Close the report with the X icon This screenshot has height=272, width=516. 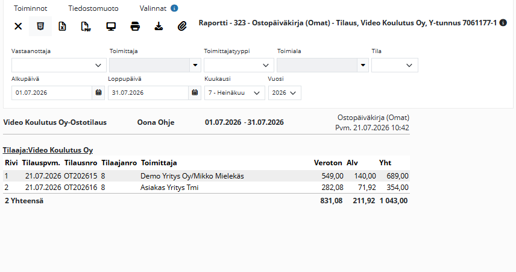point(18,26)
